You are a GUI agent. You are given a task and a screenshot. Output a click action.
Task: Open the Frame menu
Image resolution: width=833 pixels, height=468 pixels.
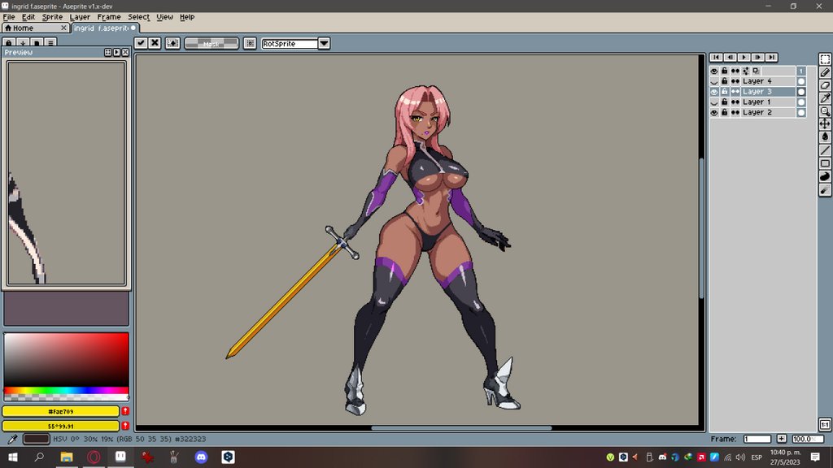click(109, 17)
